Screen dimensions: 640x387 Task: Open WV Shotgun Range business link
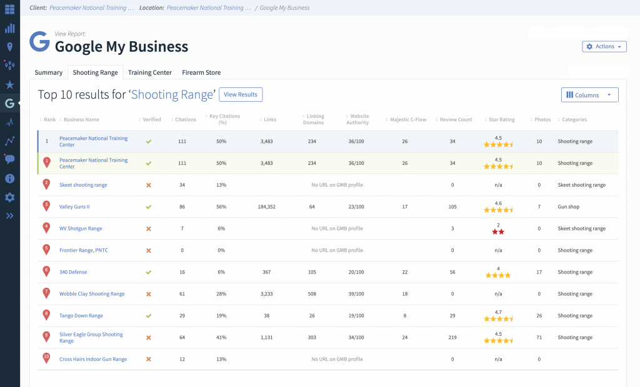point(81,228)
